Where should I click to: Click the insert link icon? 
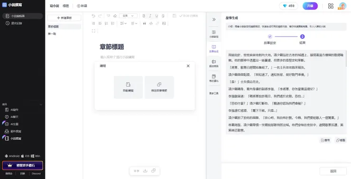(x=157, y=23)
